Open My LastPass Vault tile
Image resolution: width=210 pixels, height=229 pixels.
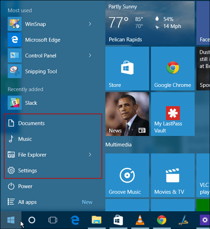coord(173,114)
